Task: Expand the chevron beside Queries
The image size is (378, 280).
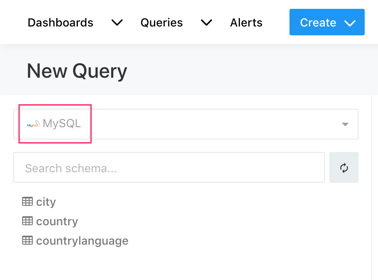Action: pyautogui.click(x=206, y=23)
